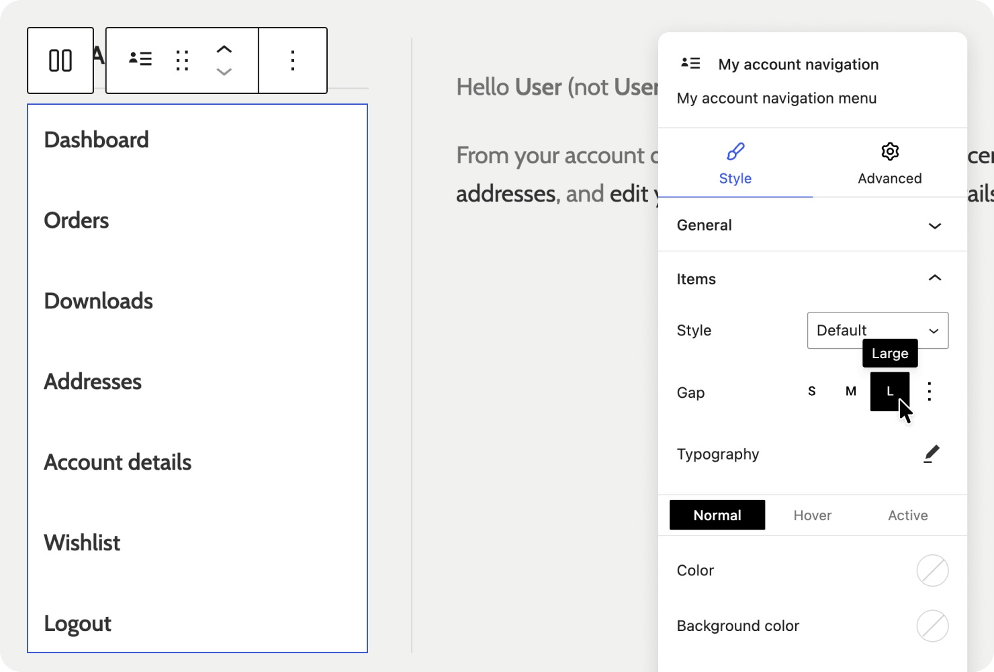Collapse the Items section

point(813,279)
